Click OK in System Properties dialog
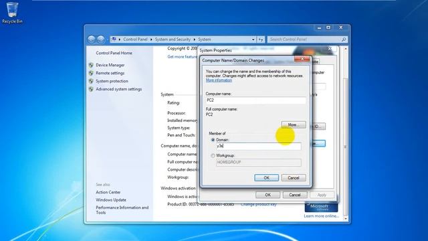Viewport: 428px width, 241px height. click(267, 195)
